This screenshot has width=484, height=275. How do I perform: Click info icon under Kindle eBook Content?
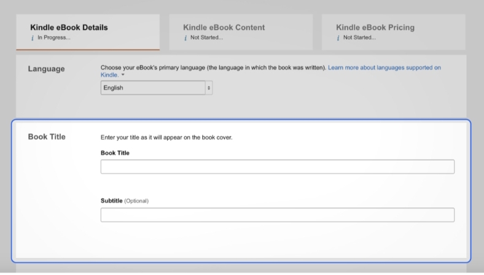[x=184, y=38]
